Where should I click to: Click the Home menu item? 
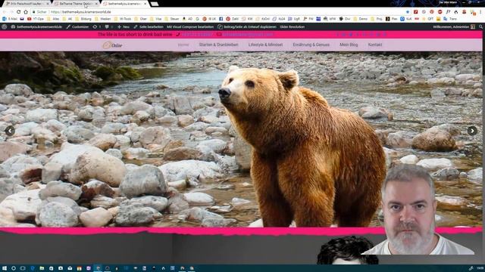183,45
